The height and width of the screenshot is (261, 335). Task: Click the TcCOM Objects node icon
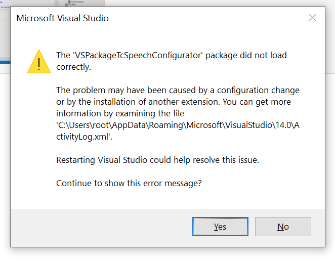pos(69,2)
